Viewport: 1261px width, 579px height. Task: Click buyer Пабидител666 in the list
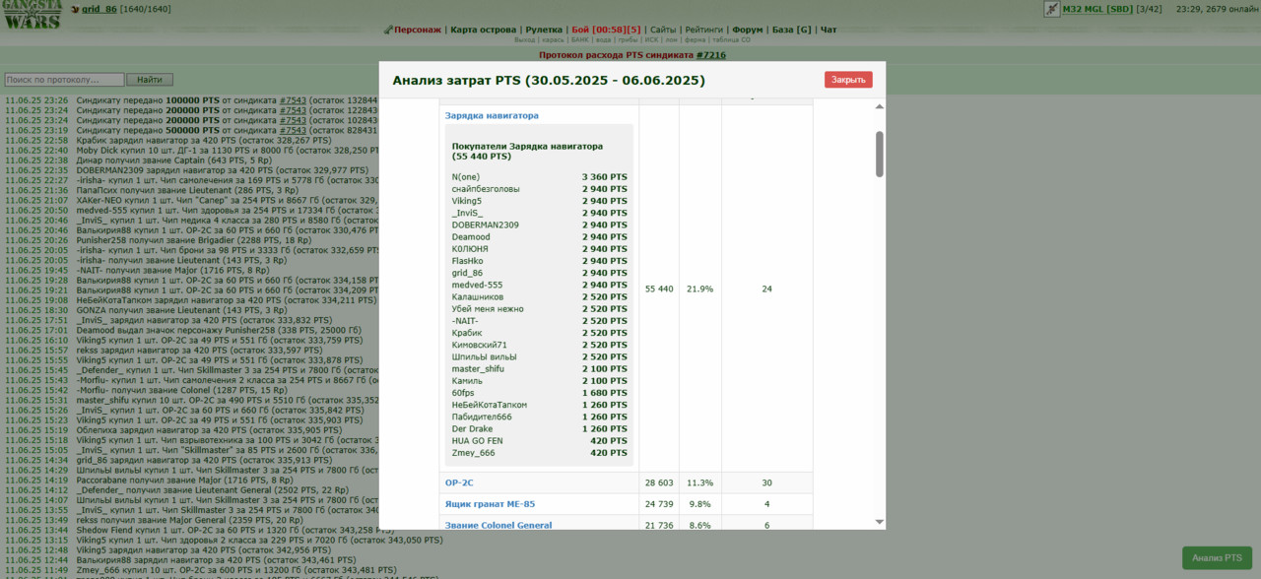(x=482, y=417)
